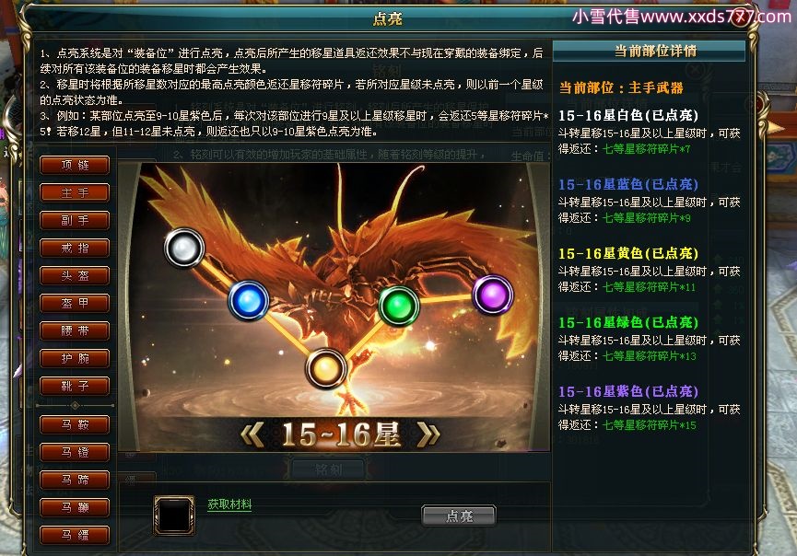
Task: Switch to the 戒指 equipment slot
Action: click(x=75, y=248)
